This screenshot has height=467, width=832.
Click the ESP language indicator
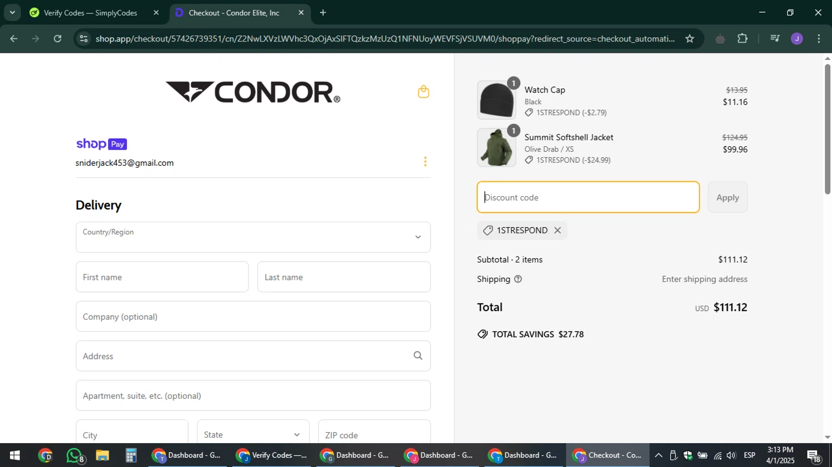[749, 455]
